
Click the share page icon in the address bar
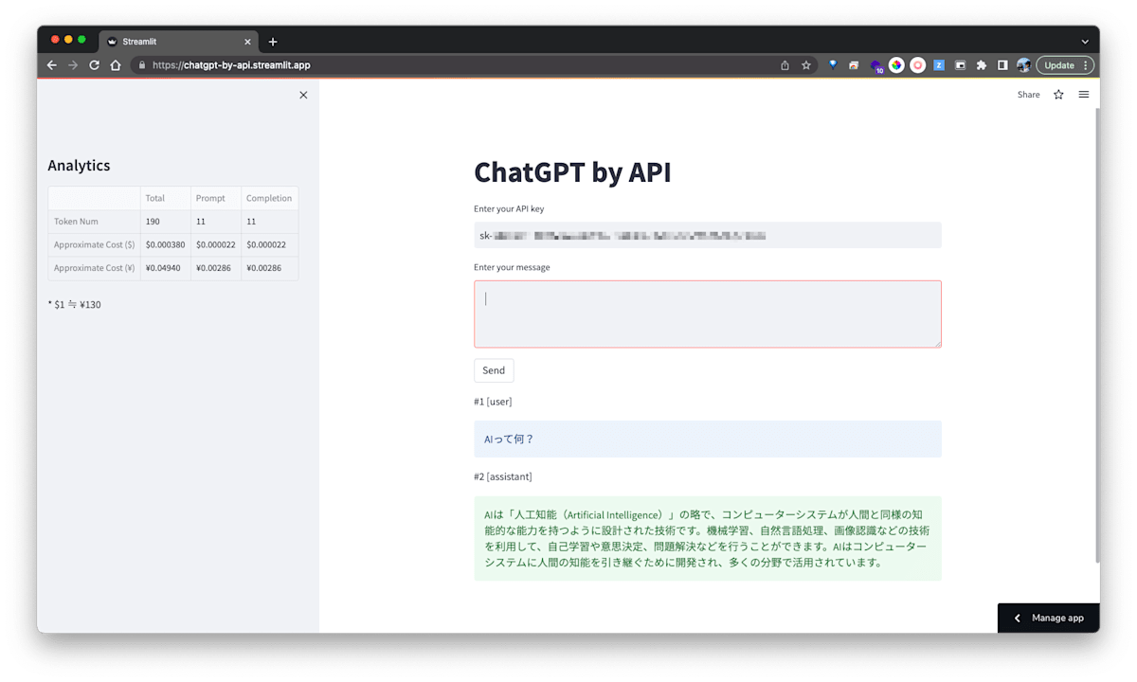(x=785, y=65)
